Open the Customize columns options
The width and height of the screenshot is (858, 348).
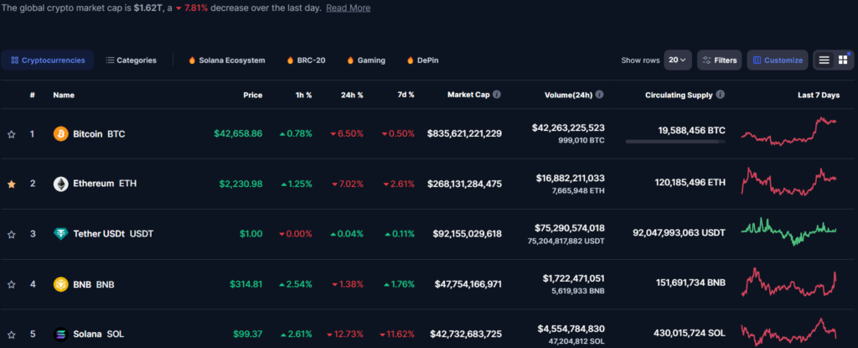[x=778, y=60]
